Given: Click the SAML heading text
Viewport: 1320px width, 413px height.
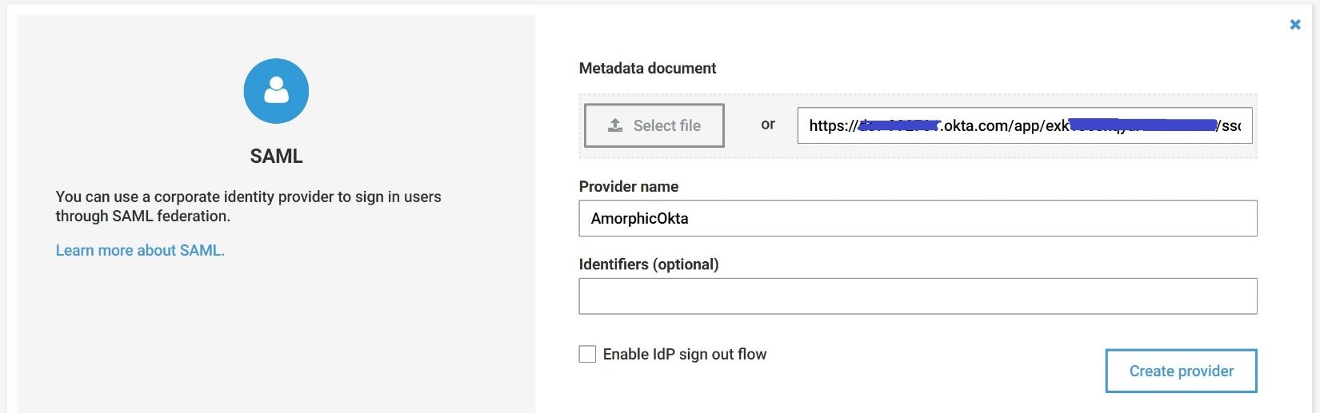Looking at the screenshot, I should pyautogui.click(x=276, y=156).
